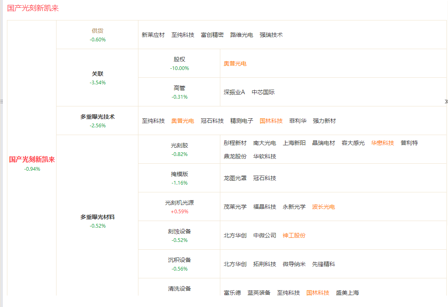Click 冠石科技 in 掩模版 row

coord(265,178)
